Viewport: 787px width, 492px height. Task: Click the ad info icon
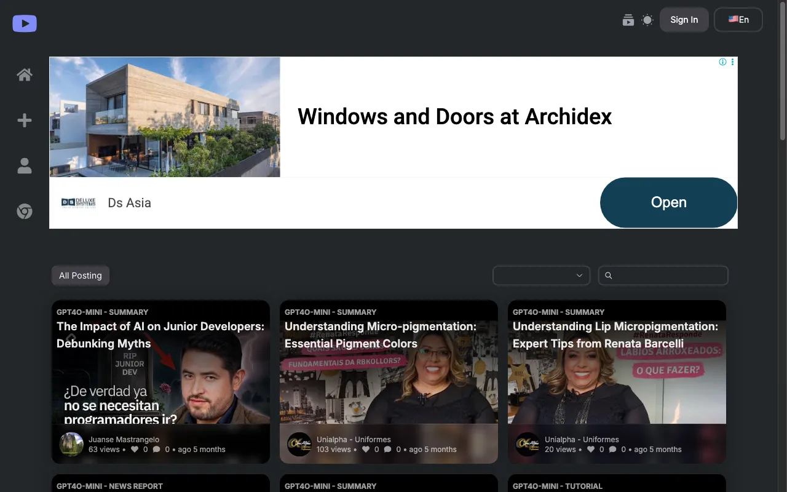723,62
